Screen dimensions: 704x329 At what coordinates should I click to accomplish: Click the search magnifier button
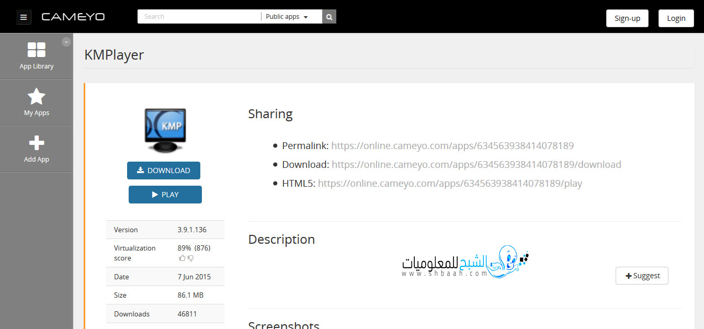click(329, 17)
